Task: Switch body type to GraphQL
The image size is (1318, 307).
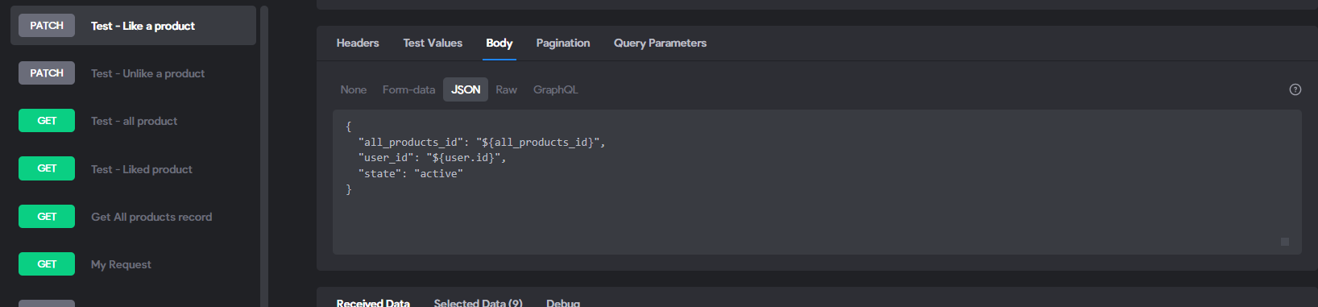Action: click(555, 89)
